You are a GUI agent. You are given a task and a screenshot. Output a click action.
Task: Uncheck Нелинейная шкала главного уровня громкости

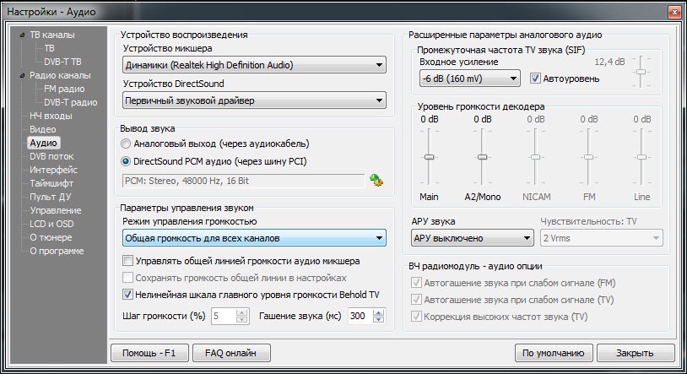tap(128, 295)
